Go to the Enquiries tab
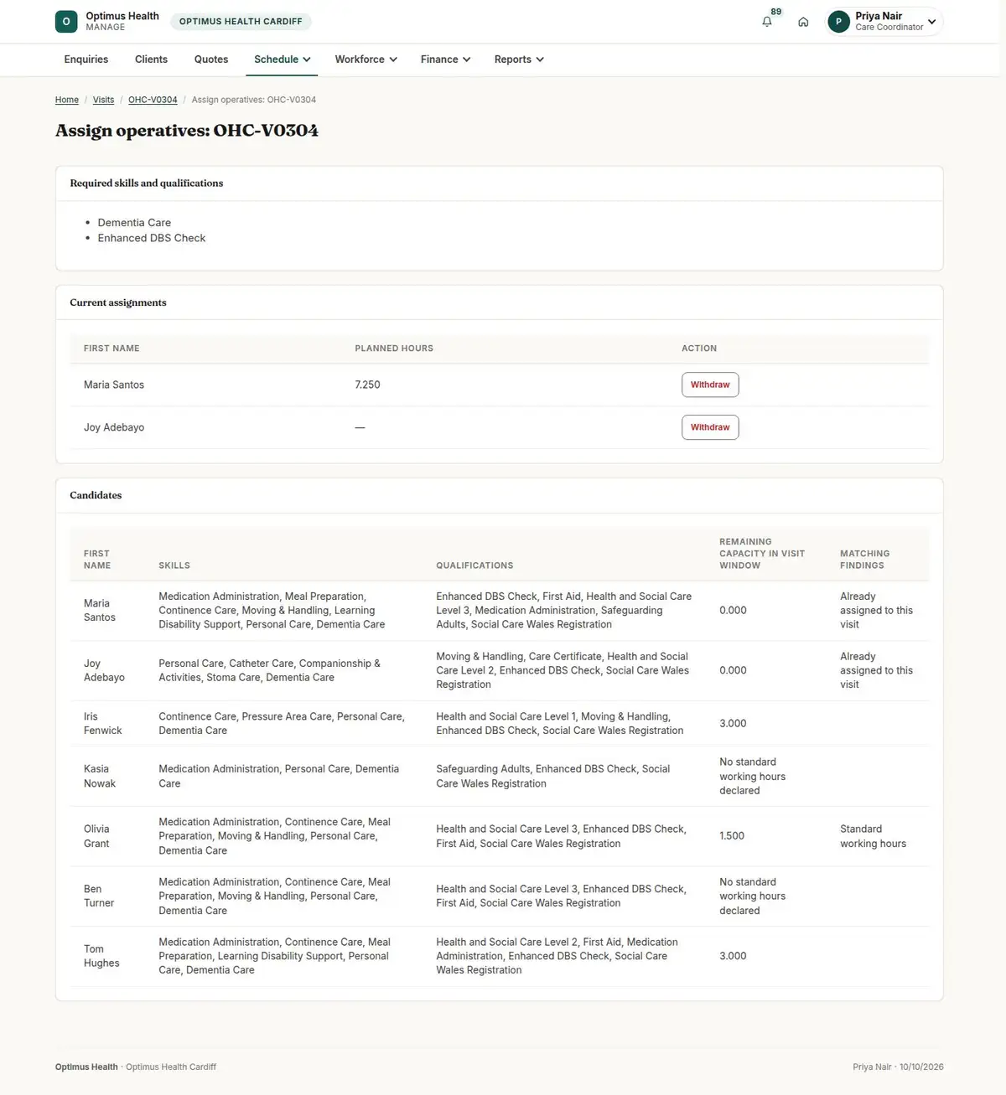This screenshot has height=1095, width=1006. click(86, 59)
